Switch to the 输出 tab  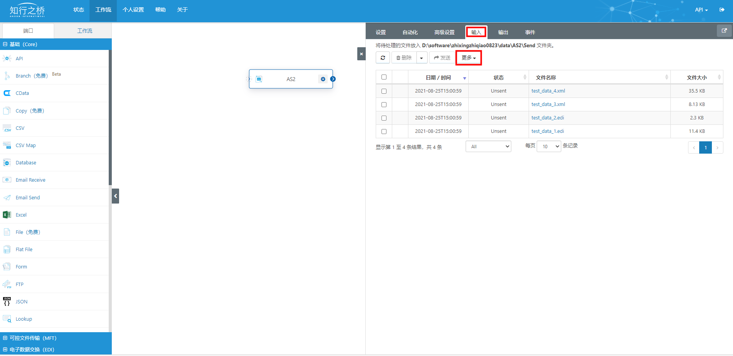pyautogui.click(x=503, y=32)
